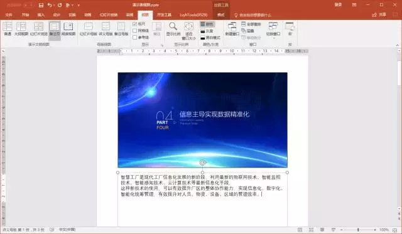Click the Share (共享) button
The height and width of the screenshot is (234, 402).
(x=379, y=15)
